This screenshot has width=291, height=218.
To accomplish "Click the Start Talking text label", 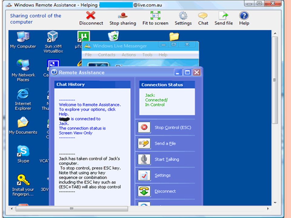I will pos(167,160).
